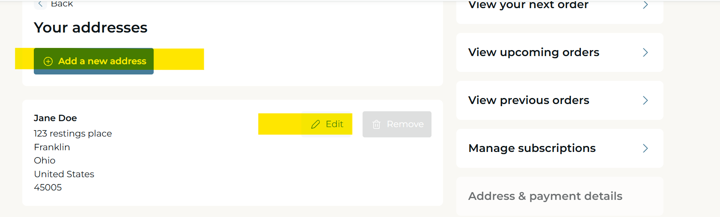Remove Jane Doe's address

click(x=397, y=124)
